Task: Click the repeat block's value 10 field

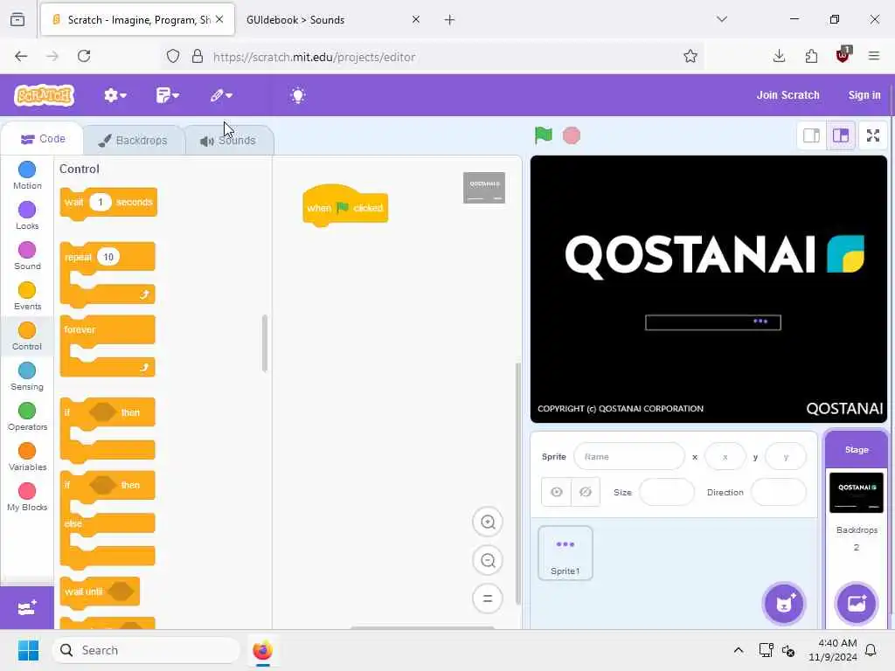Action: [x=108, y=257]
